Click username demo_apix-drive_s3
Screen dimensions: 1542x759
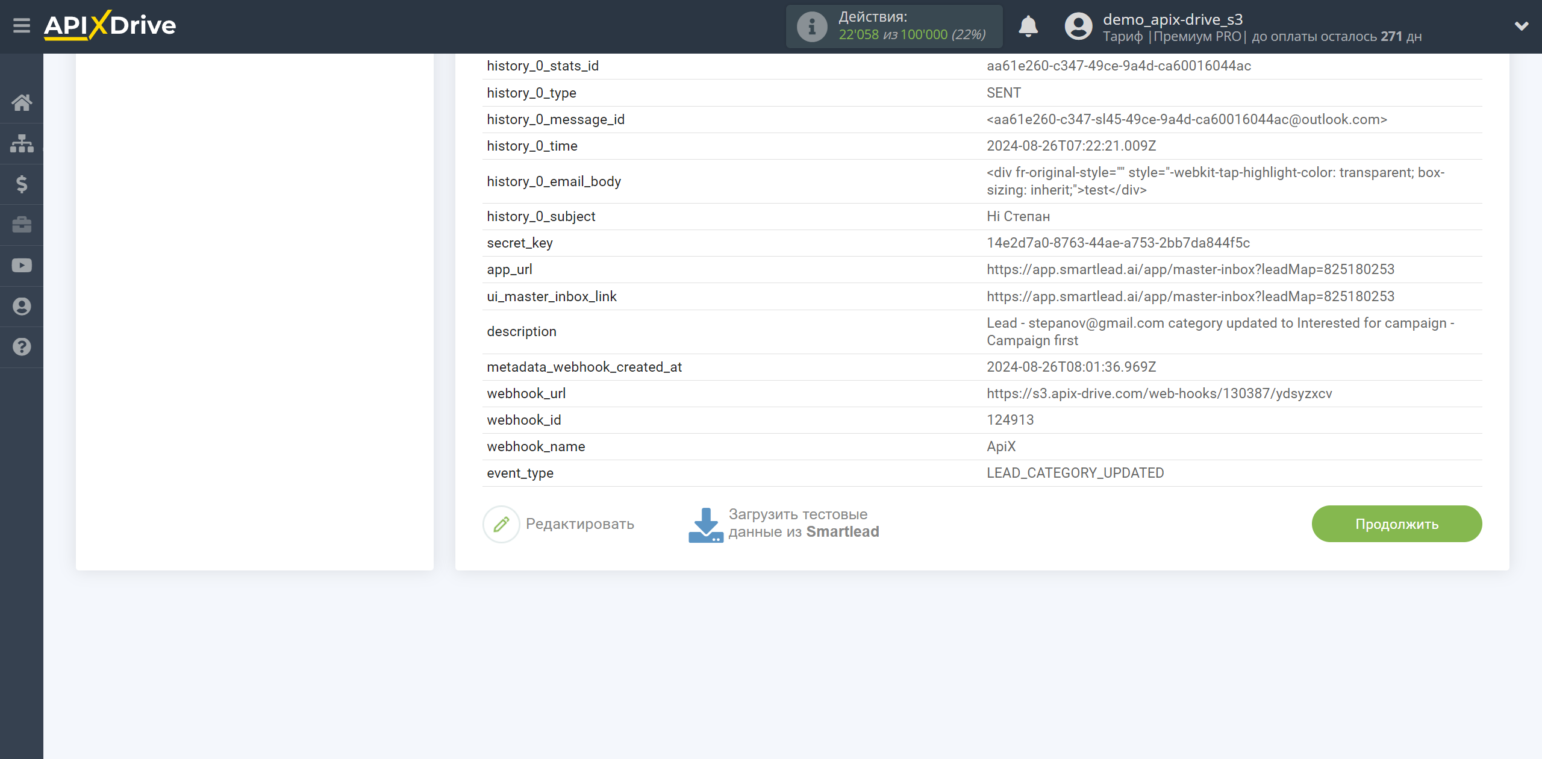(1173, 19)
